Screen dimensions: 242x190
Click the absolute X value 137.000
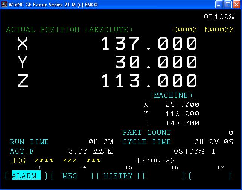click(x=149, y=44)
